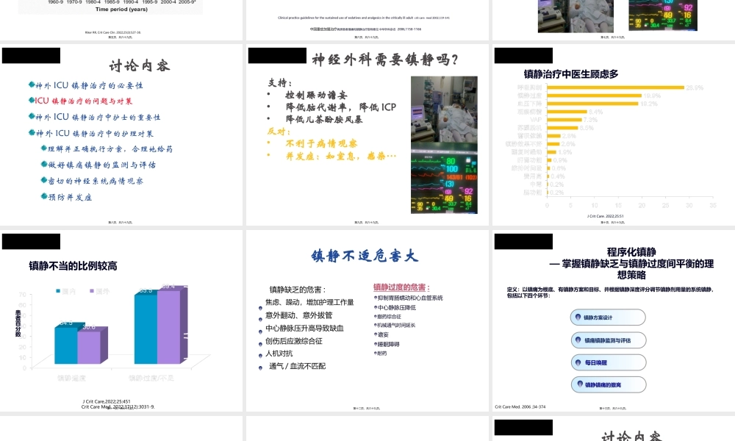Click the teardrop icon on 镇静镇痛的撤离 button
Screen dimensions: 735x441
coord(580,384)
